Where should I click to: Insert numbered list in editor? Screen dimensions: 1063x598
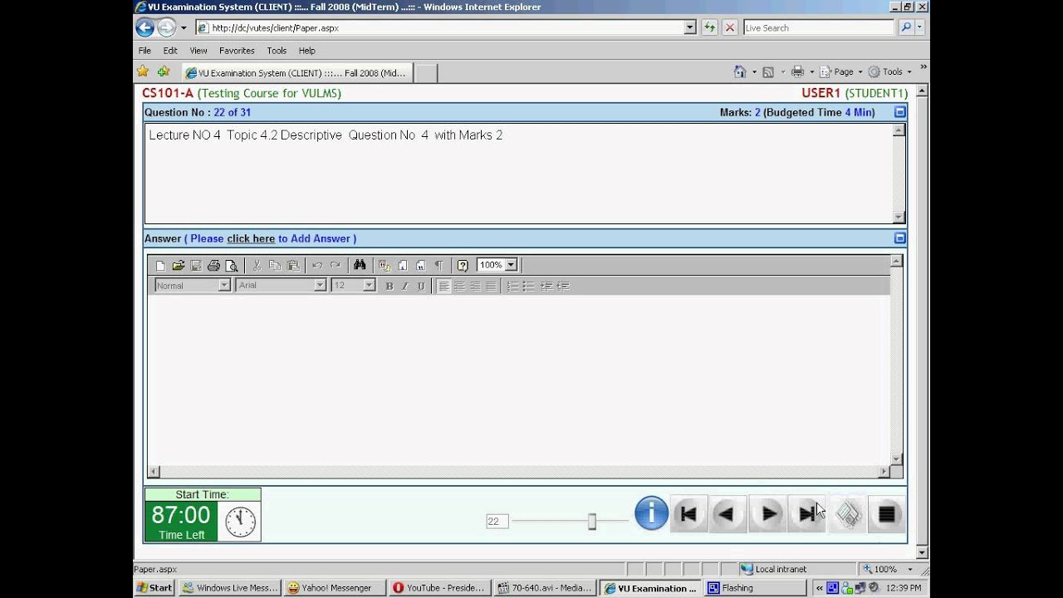[x=513, y=286]
